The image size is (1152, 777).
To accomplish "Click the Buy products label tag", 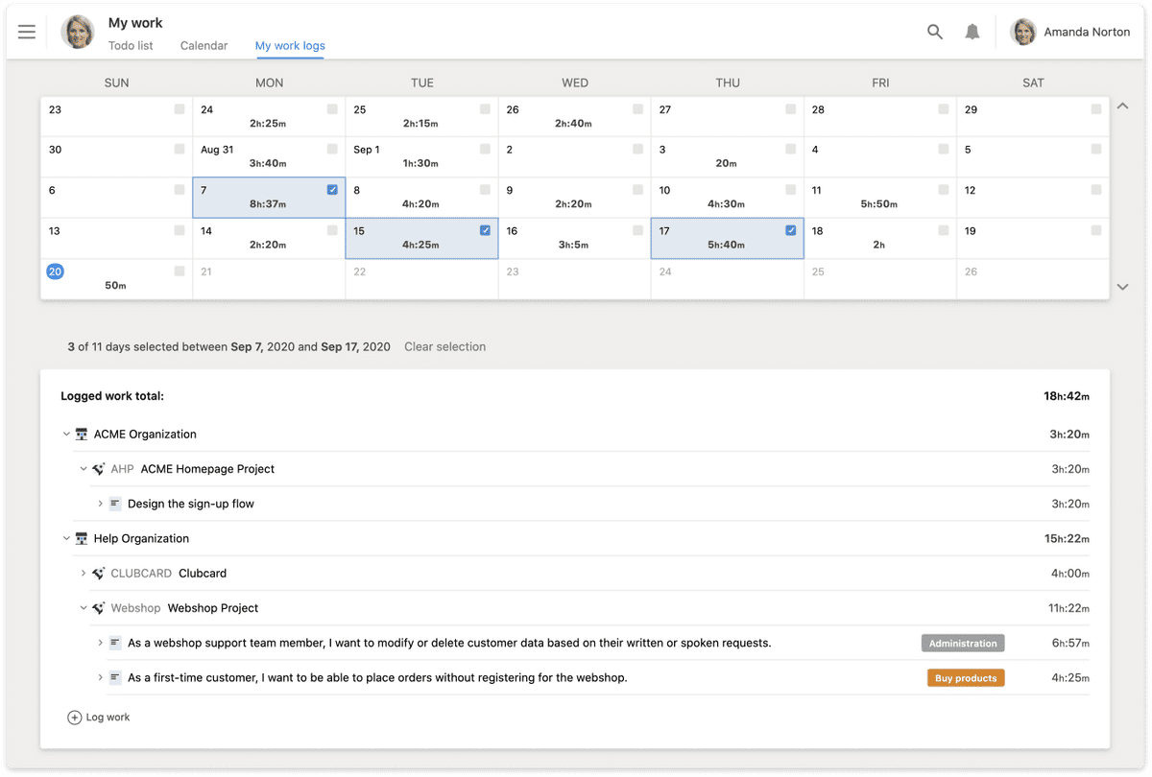I will (x=965, y=678).
